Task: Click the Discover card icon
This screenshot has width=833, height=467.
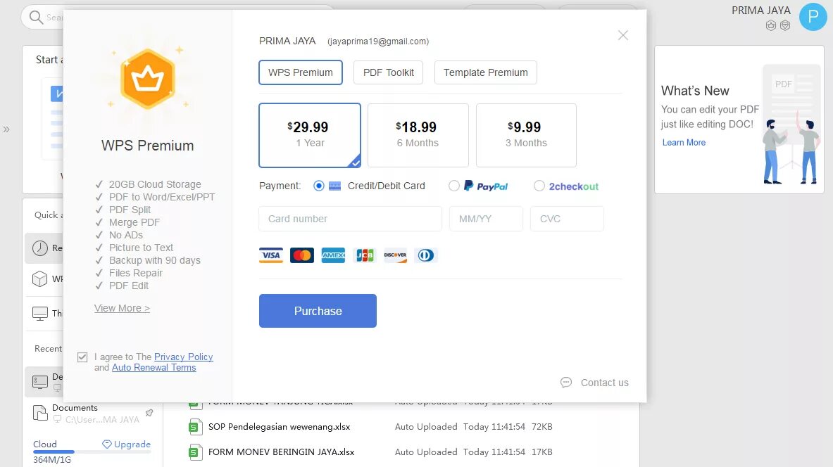Action: point(395,255)
